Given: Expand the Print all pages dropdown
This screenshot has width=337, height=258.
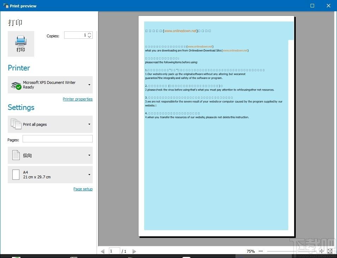Looking at the screenshot, I should [x=50, y=124].
